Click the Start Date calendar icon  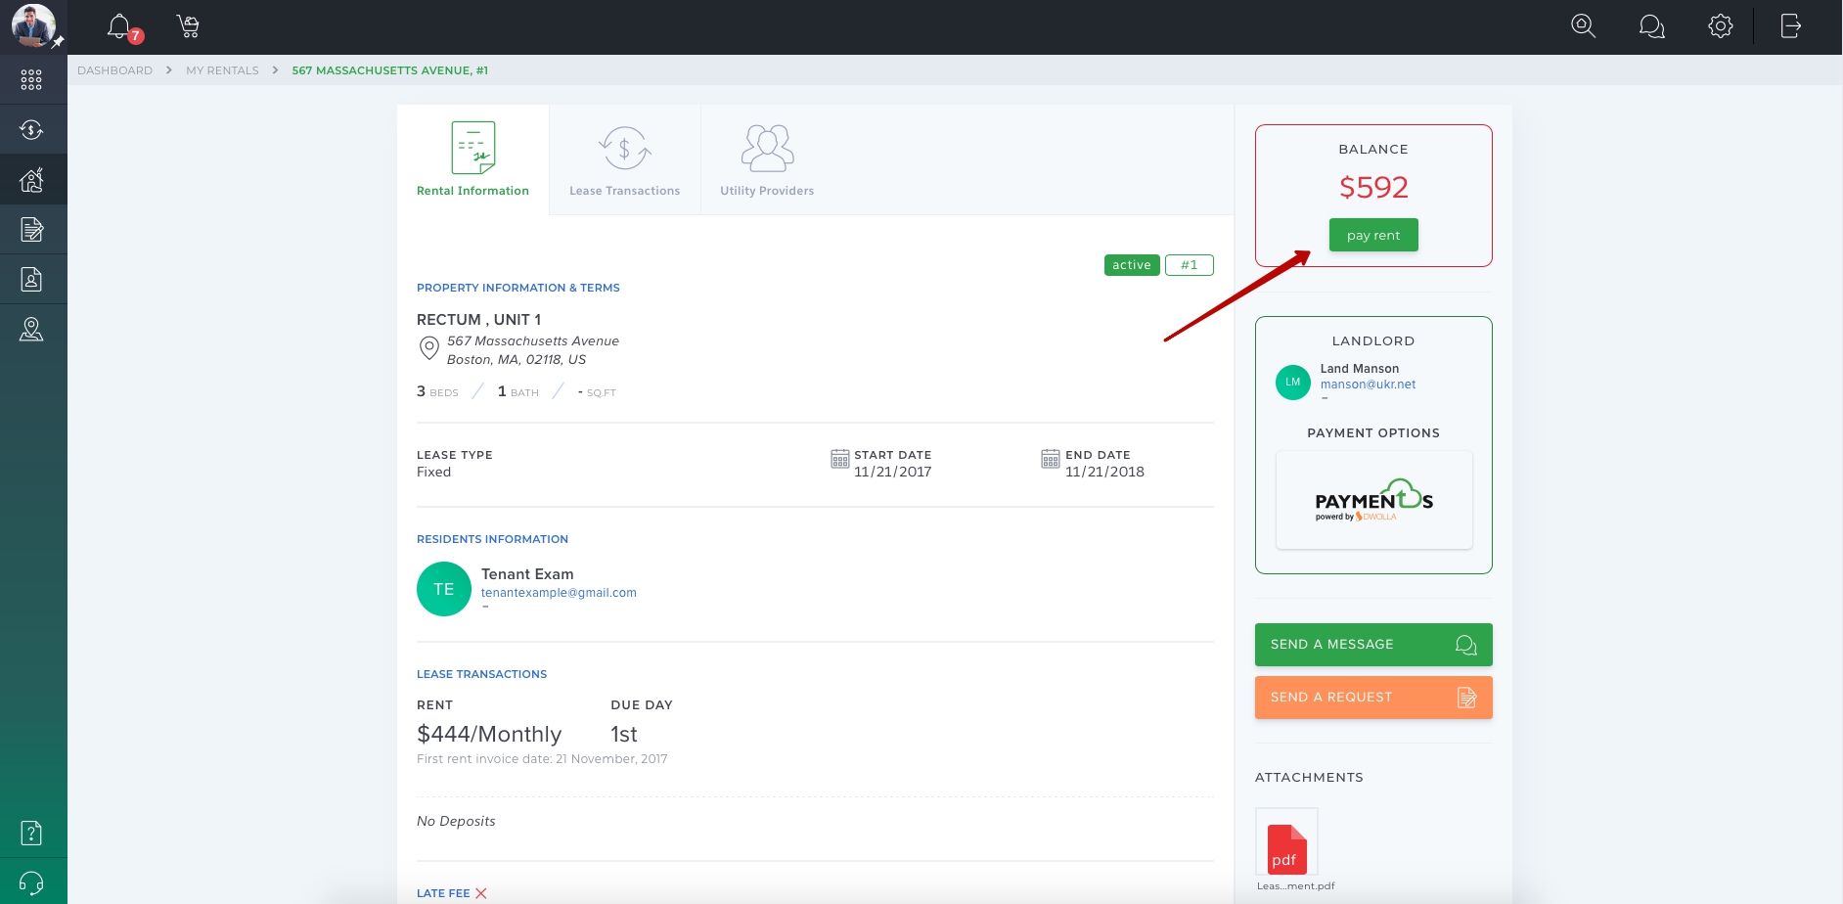point(839,459)
